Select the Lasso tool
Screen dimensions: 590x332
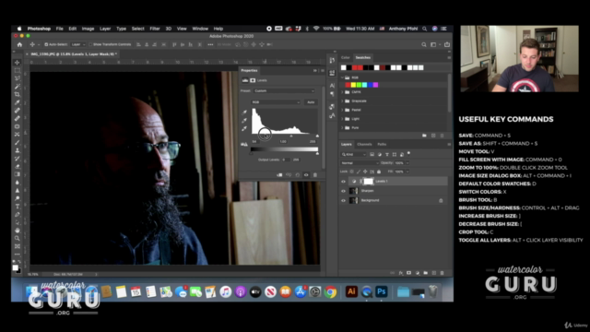click(17, 78)
